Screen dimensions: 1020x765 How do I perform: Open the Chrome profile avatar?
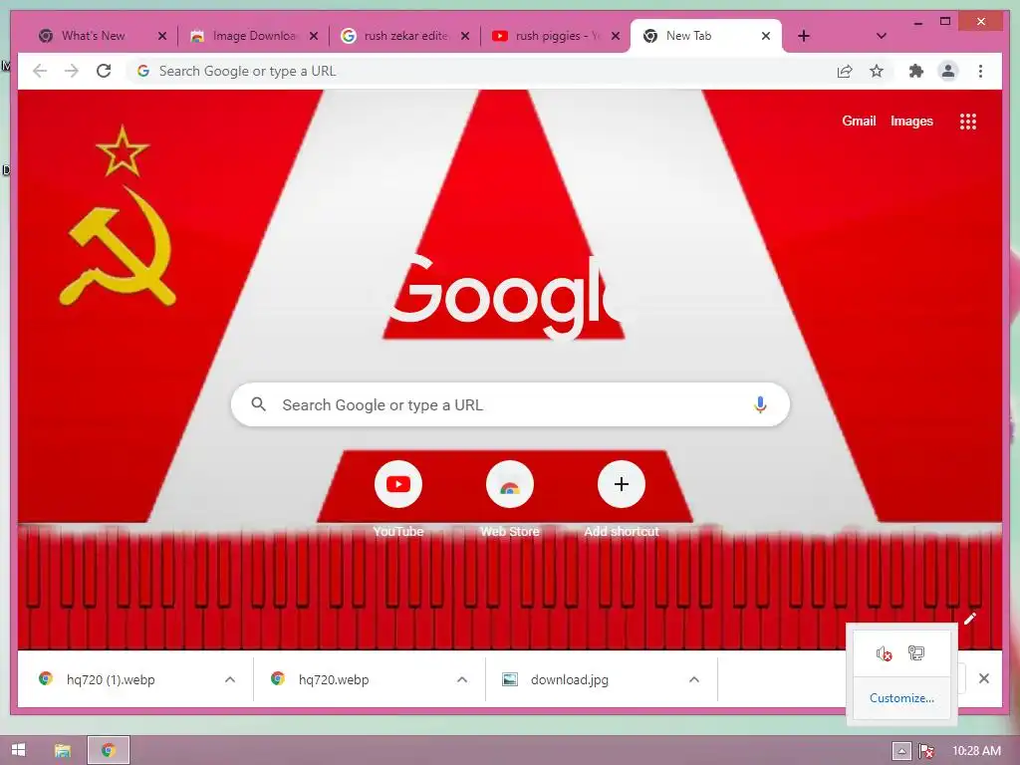pyautogui.click(x=948, y=71)
